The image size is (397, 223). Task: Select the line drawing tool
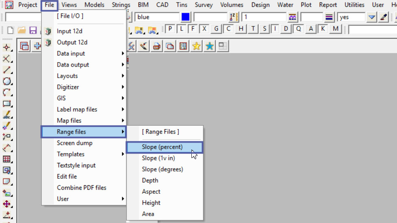(7, 70)
